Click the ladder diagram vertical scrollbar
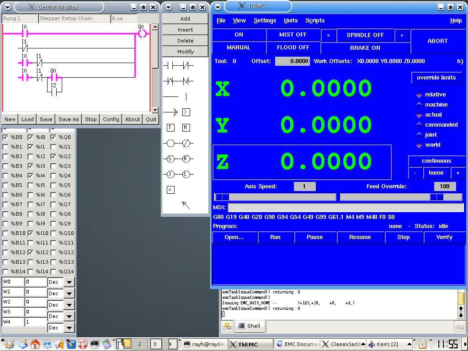Viewport: 468px width, 351px height. point(155,69)
